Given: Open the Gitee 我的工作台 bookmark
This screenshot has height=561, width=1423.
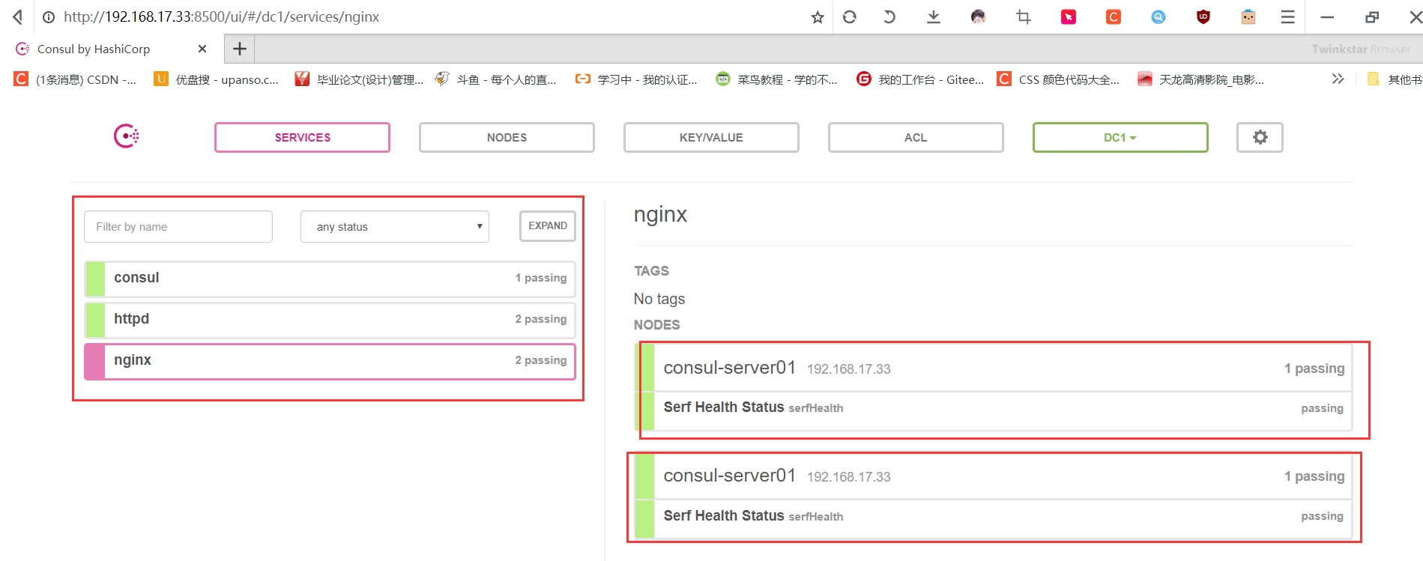Looking at the screenshot, I should 920,79.
